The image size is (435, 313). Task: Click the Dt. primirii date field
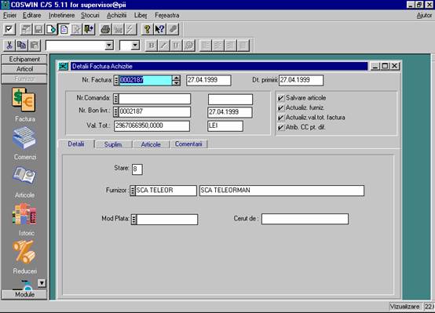click(301, 80)
